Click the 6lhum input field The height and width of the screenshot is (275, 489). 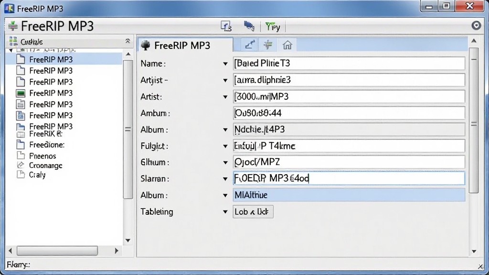[349, 162]
